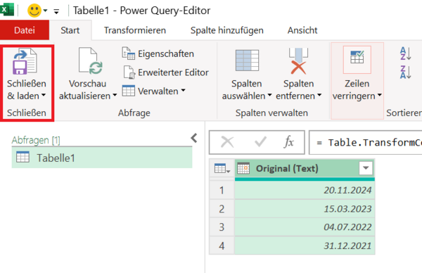422x273 pixels.
Task: Select the Tabelle1 query in Abfragen list
Action: click(102, 158)
